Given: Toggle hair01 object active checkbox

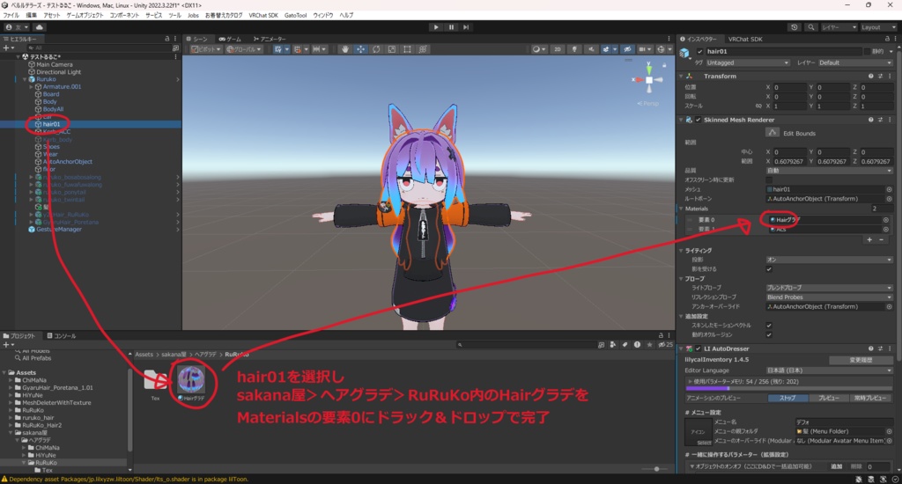Looking at the screenshot, I should pos(700,51).
